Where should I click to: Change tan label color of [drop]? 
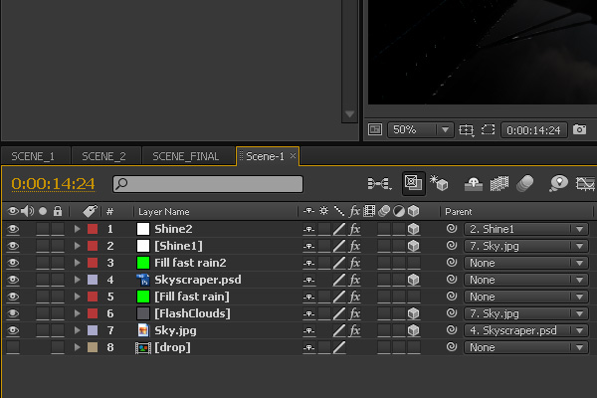(x=93, y=347)
